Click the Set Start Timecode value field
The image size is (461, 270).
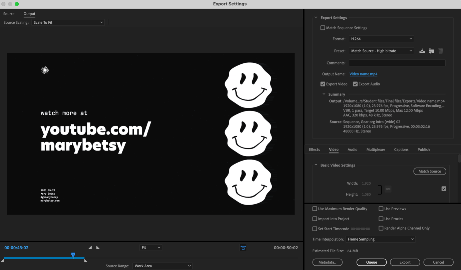pyautogui.click(x=360, y=229)
